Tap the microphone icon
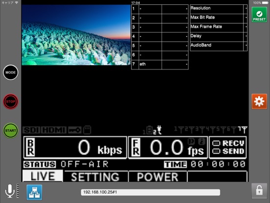 tap(10, 191)
